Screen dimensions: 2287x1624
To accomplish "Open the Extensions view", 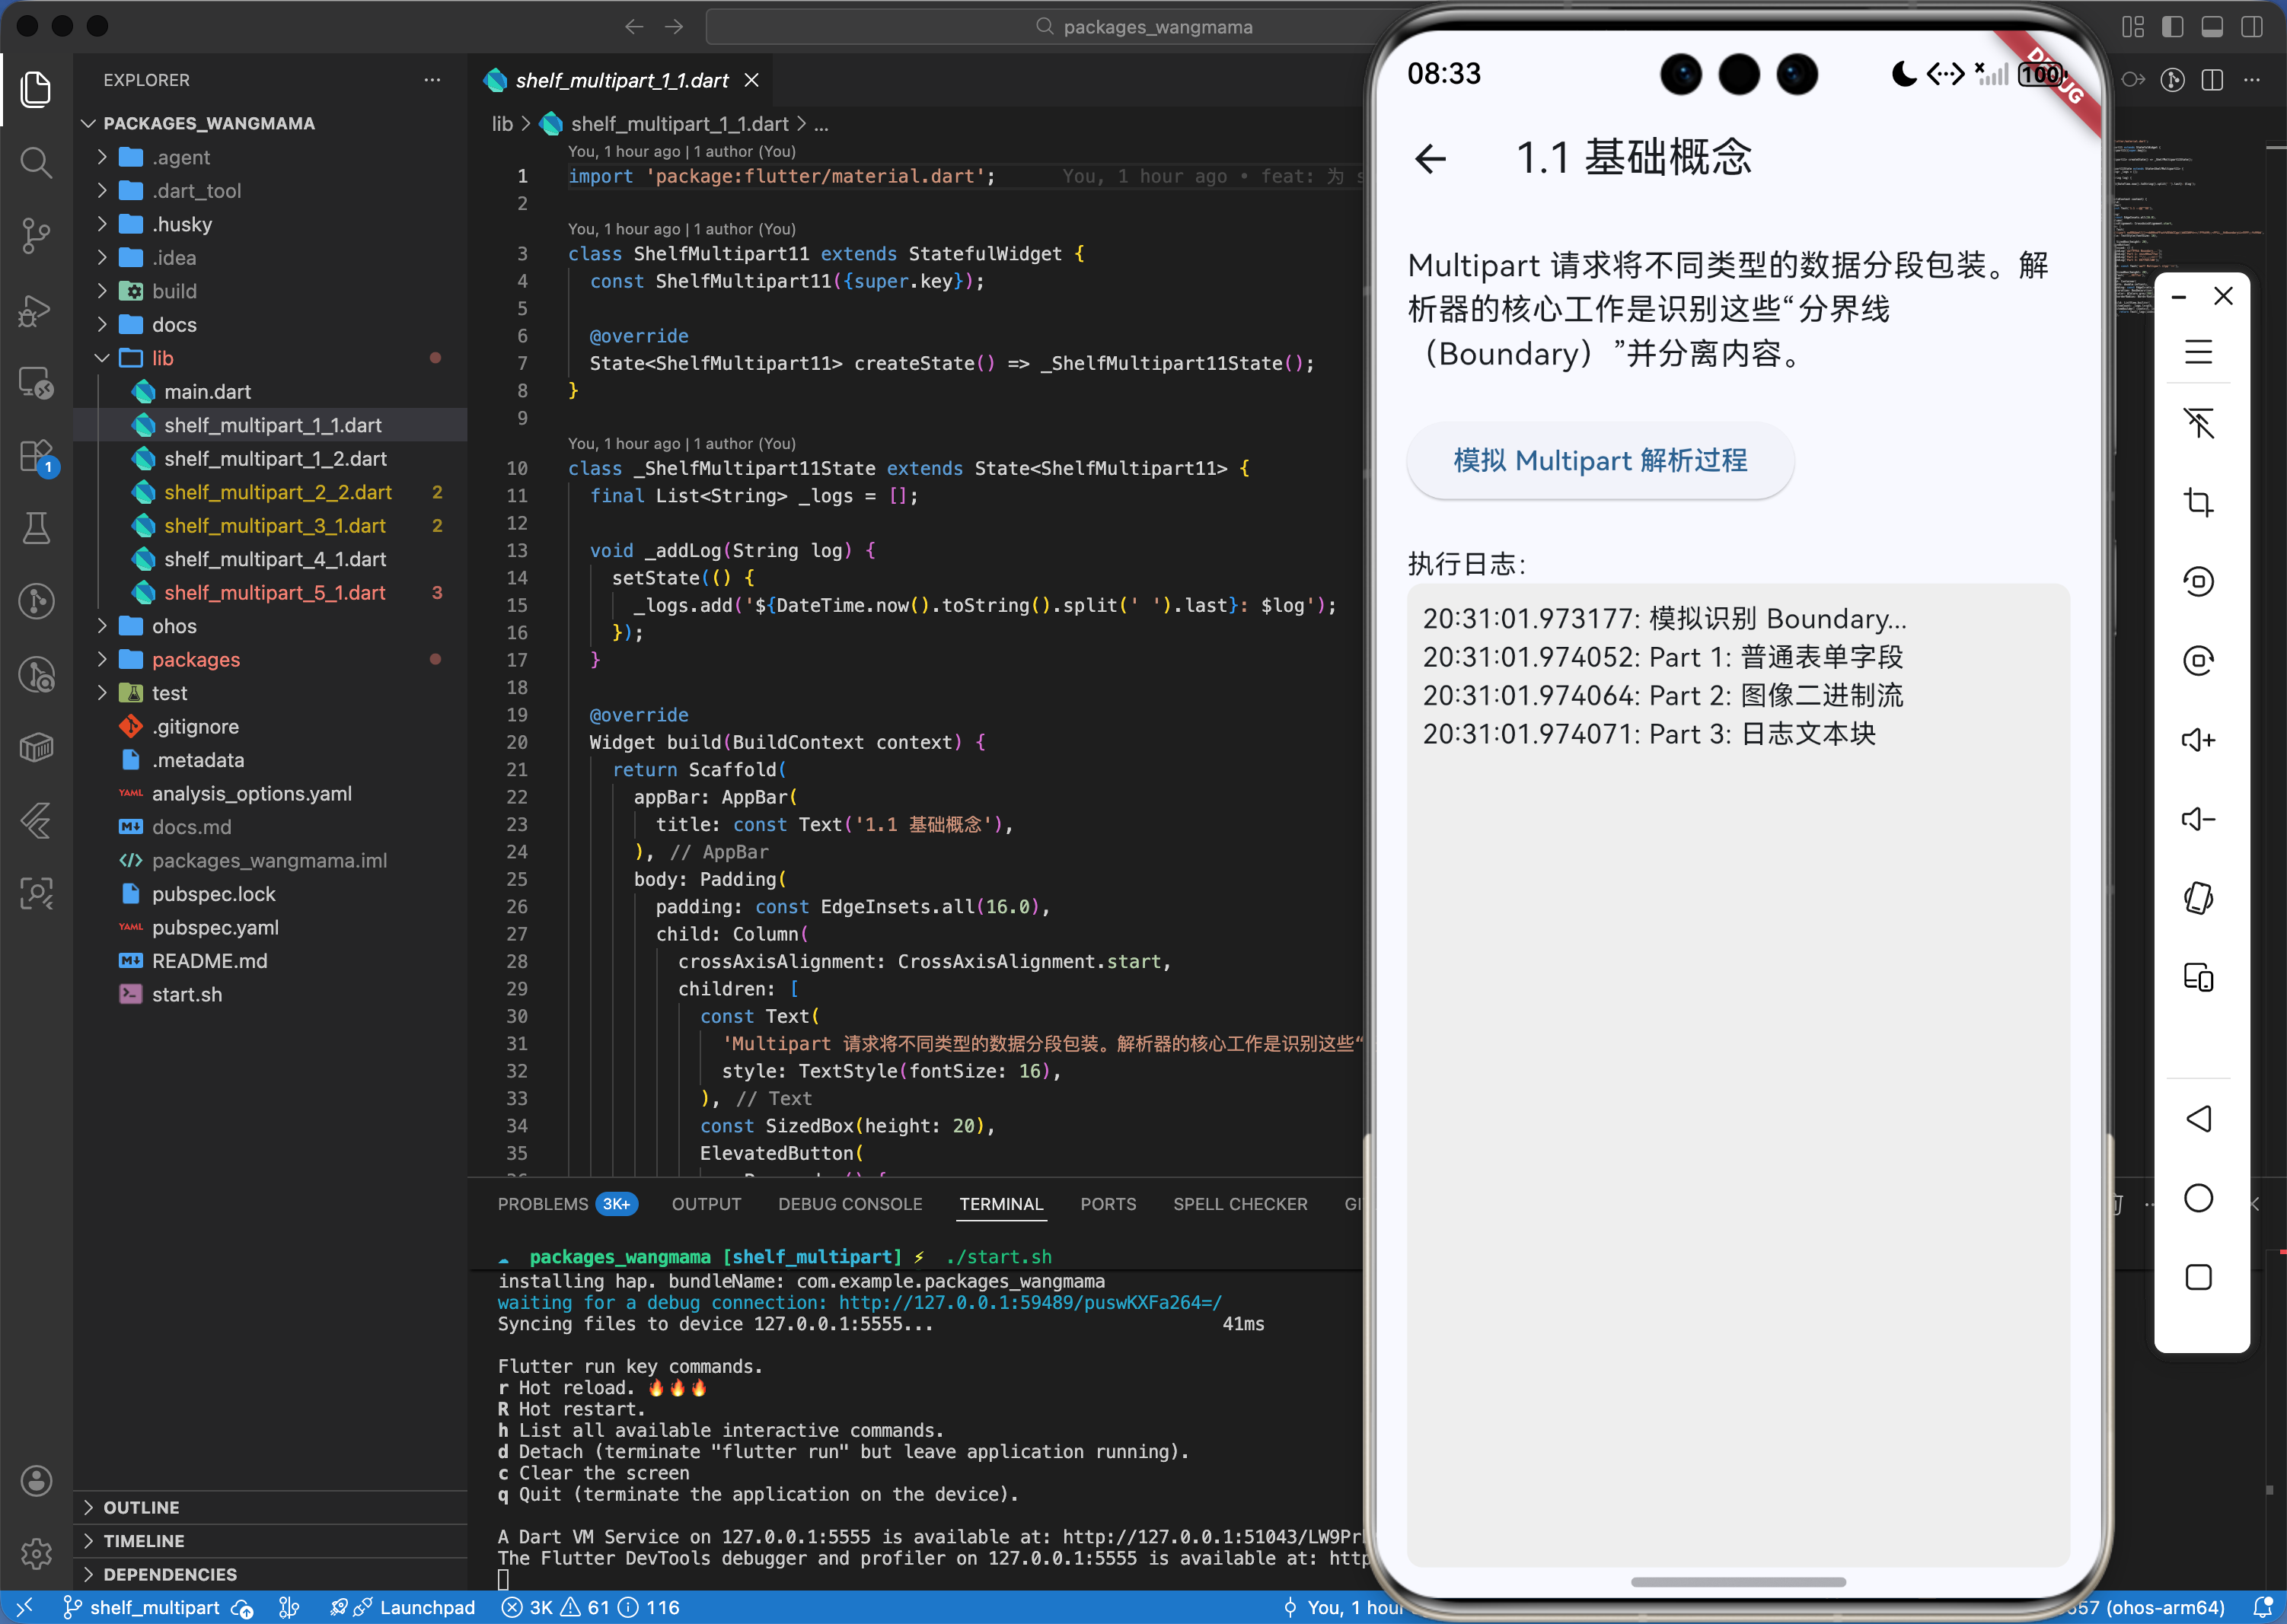I will click(36, 457).
